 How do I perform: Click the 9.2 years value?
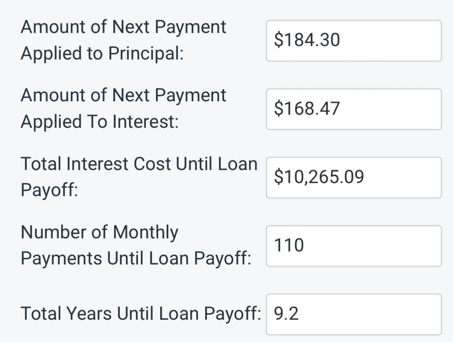(286, 314)
